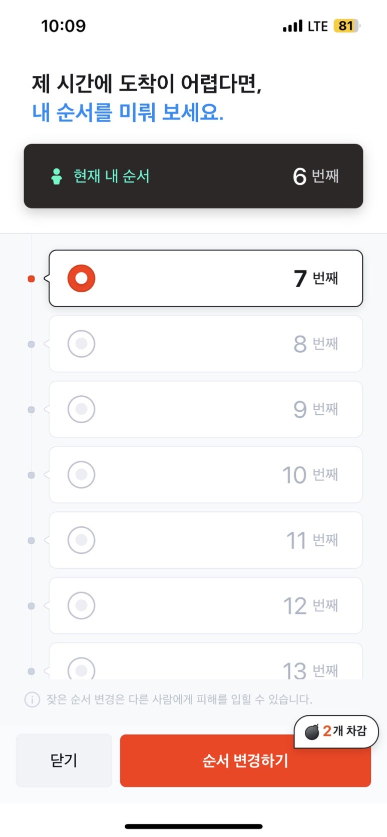Tap the 2개 차감 speech bubble
Screen dimensions: 387x837
coord(336,731)
